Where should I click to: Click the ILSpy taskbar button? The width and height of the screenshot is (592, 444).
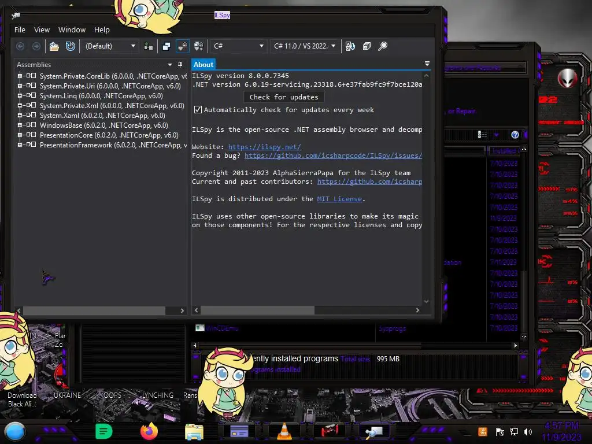coord(374,431)
